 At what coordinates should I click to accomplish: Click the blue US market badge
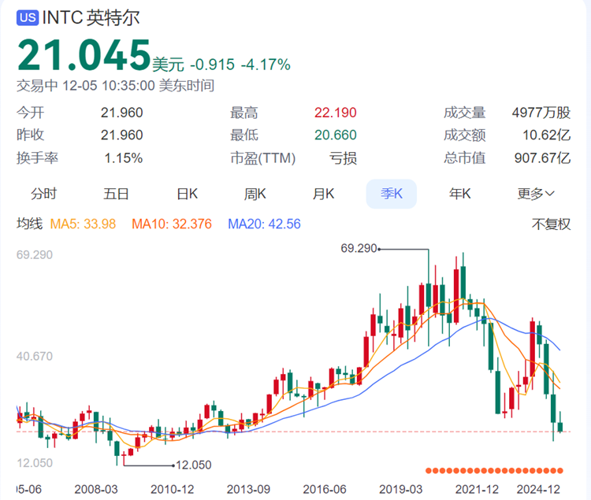(x=27, y=17)
